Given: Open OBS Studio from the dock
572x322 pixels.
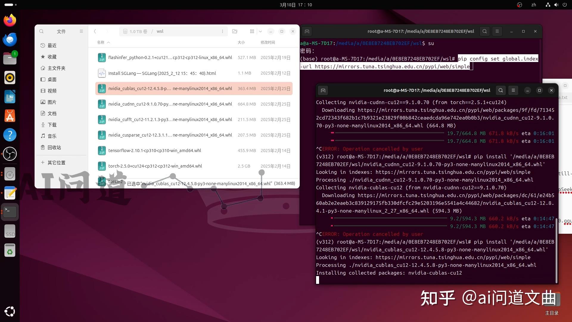Looking at the screenshot, I should [10, 154].
